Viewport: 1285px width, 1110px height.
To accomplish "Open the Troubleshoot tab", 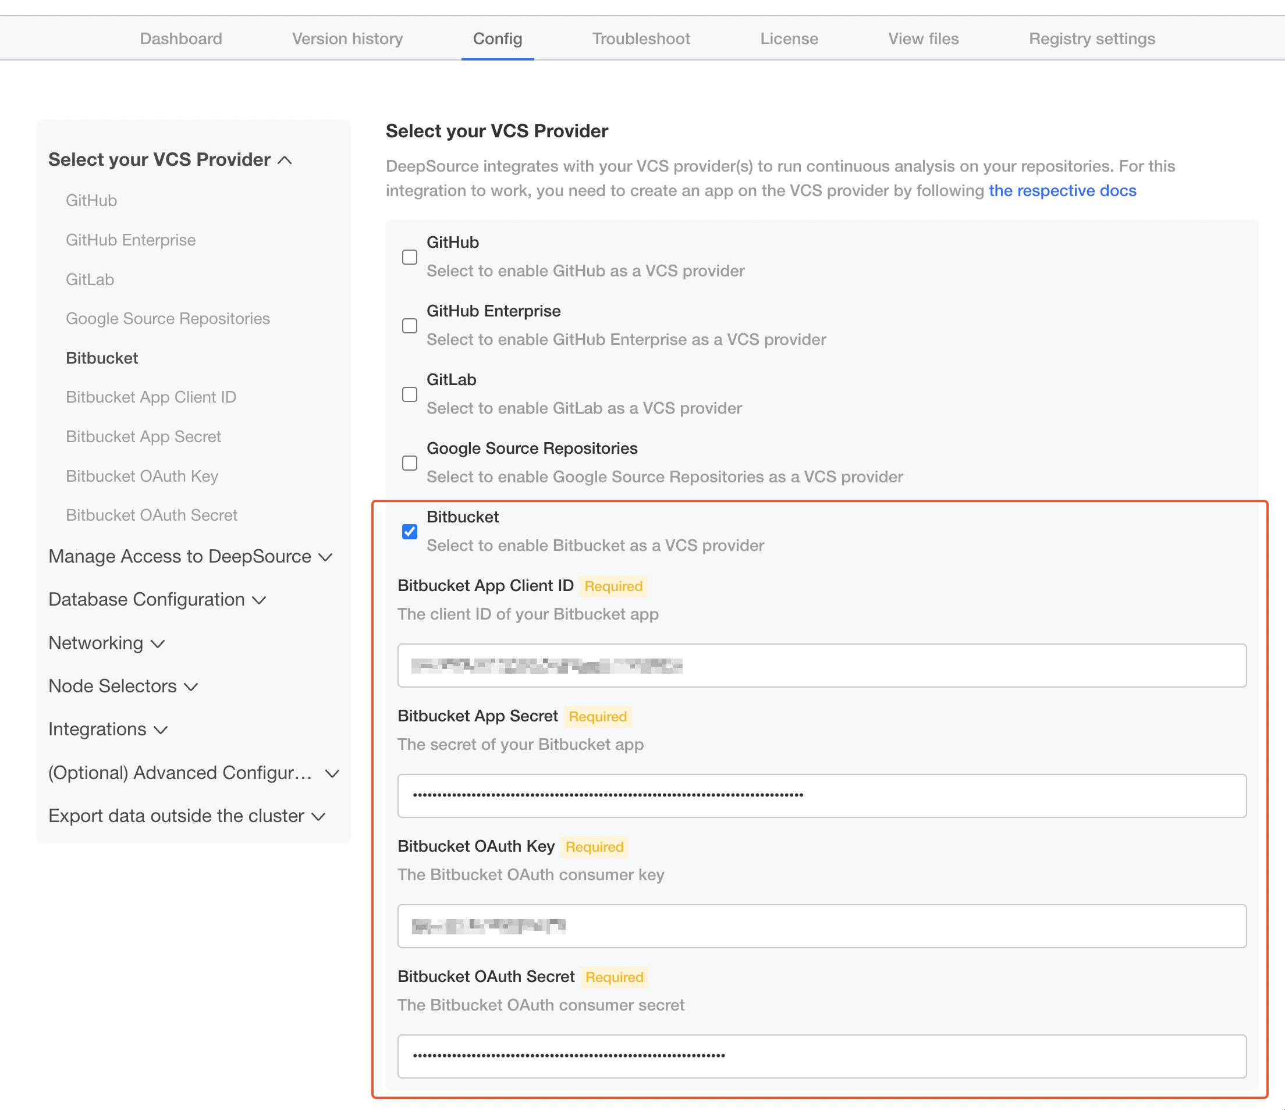I will 641,38.
